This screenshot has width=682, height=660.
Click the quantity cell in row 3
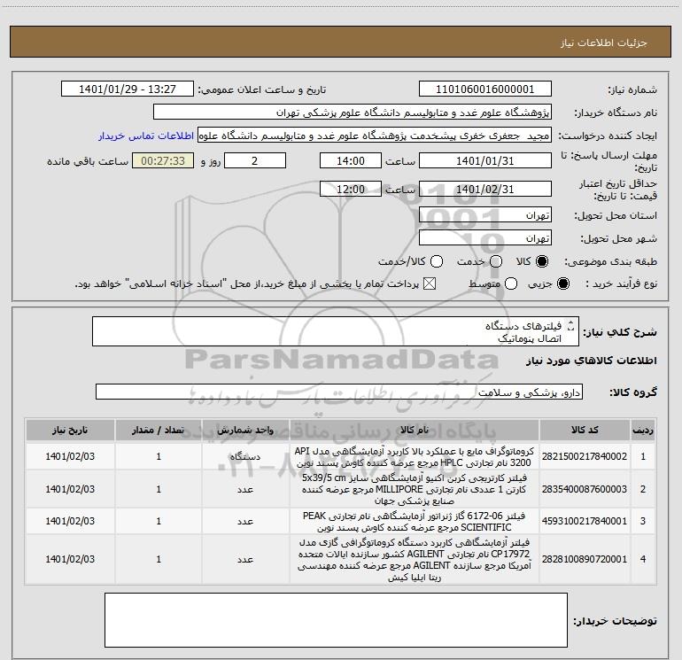coord(159,521)
